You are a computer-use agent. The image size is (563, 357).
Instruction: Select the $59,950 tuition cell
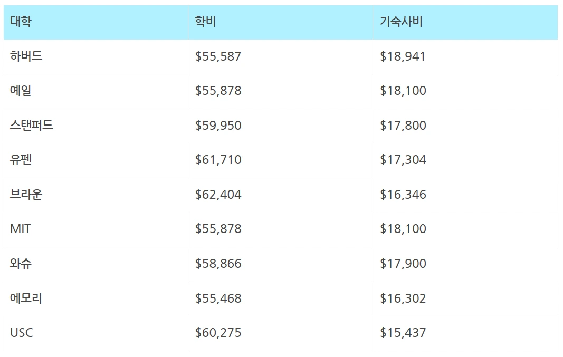pyautogui.click(x=218, y=126)
